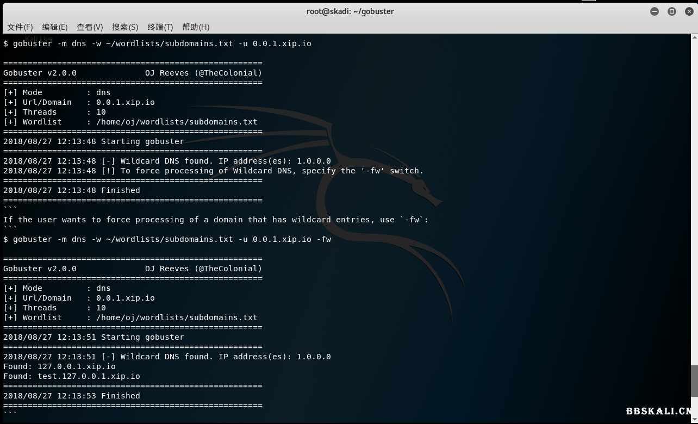Open the 搜索(S) menu
Screen dimensions: 698x424
click(125, 27)
